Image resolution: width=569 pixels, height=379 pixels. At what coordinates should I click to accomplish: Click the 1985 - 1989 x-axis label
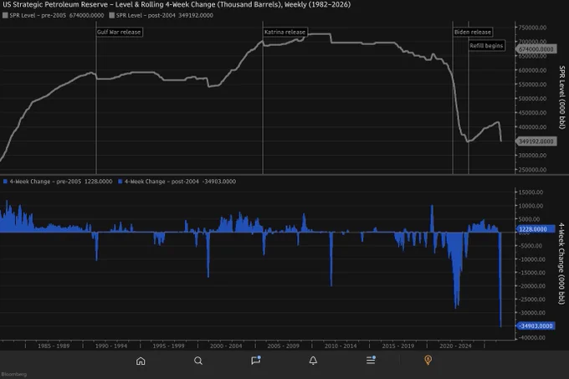point(54,346)
